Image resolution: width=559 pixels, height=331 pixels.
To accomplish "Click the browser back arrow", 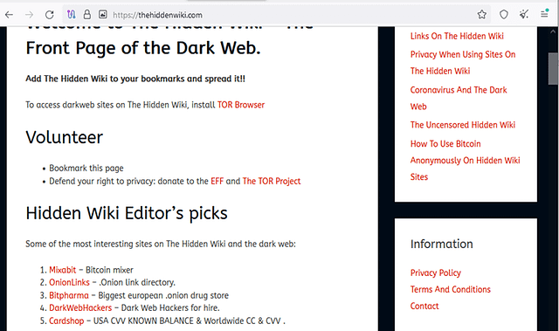I will (10, 15).
